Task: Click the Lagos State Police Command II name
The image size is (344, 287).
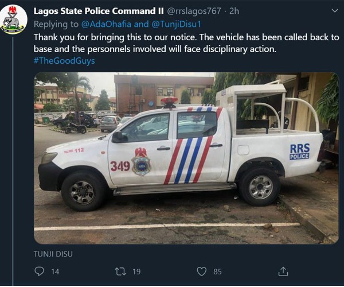Action: tap(99, 11)
